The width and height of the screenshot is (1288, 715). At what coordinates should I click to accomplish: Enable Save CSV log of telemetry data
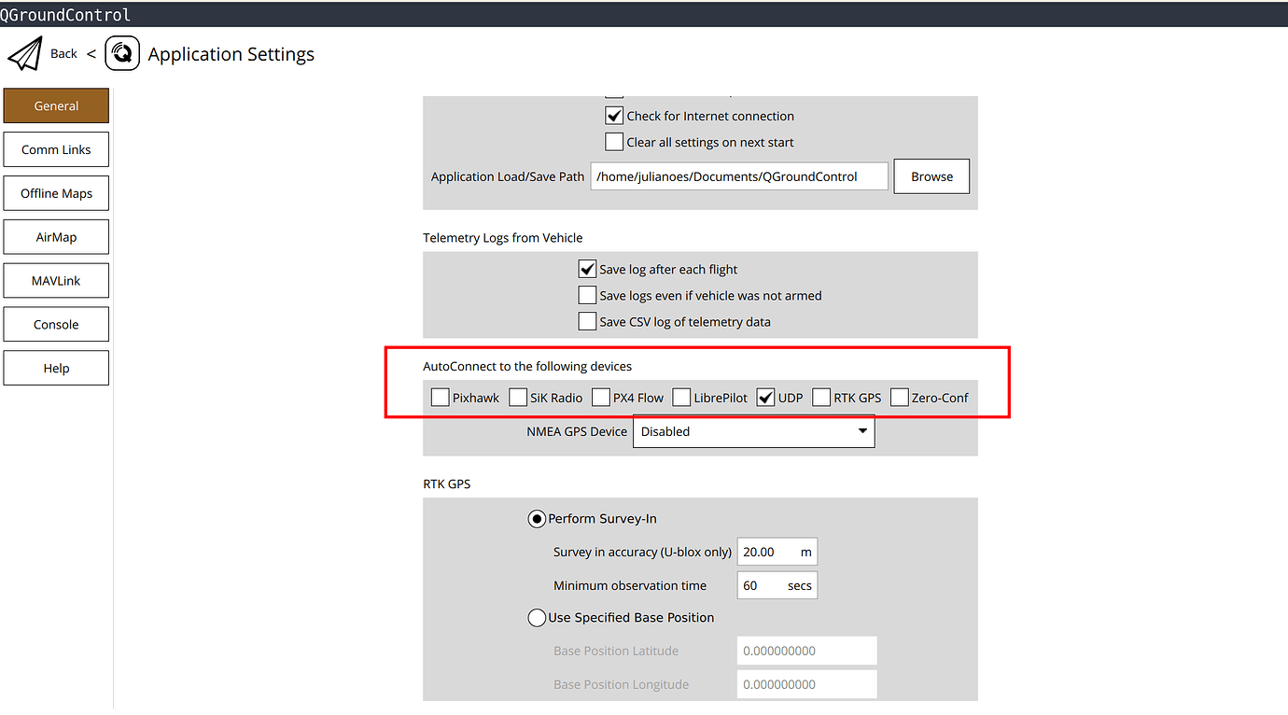(x=587, y=322)
